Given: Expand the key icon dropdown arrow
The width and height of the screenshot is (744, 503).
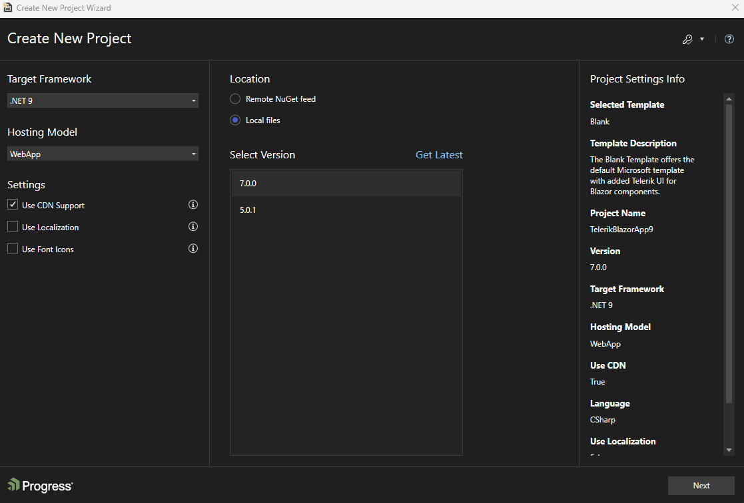Looking at the screenshot, I should click(702, 39).
